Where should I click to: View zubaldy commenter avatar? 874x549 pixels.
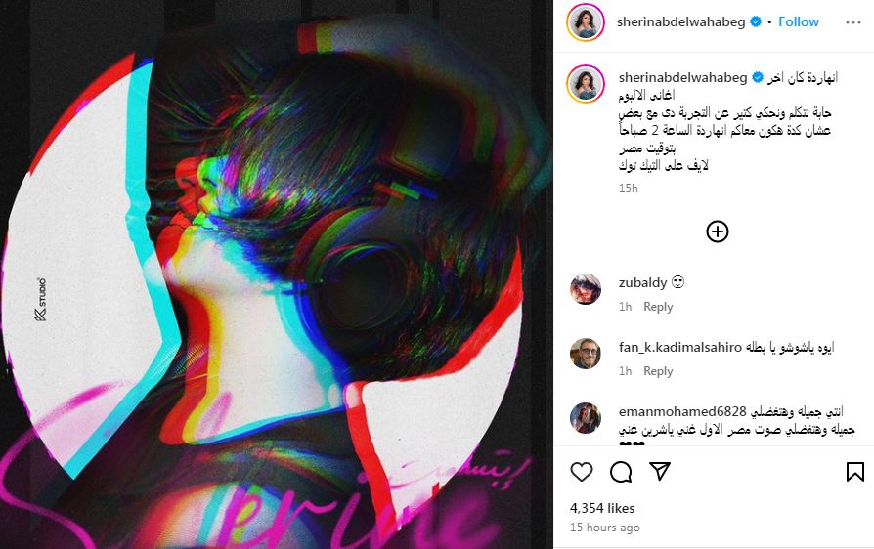(586, 289)
